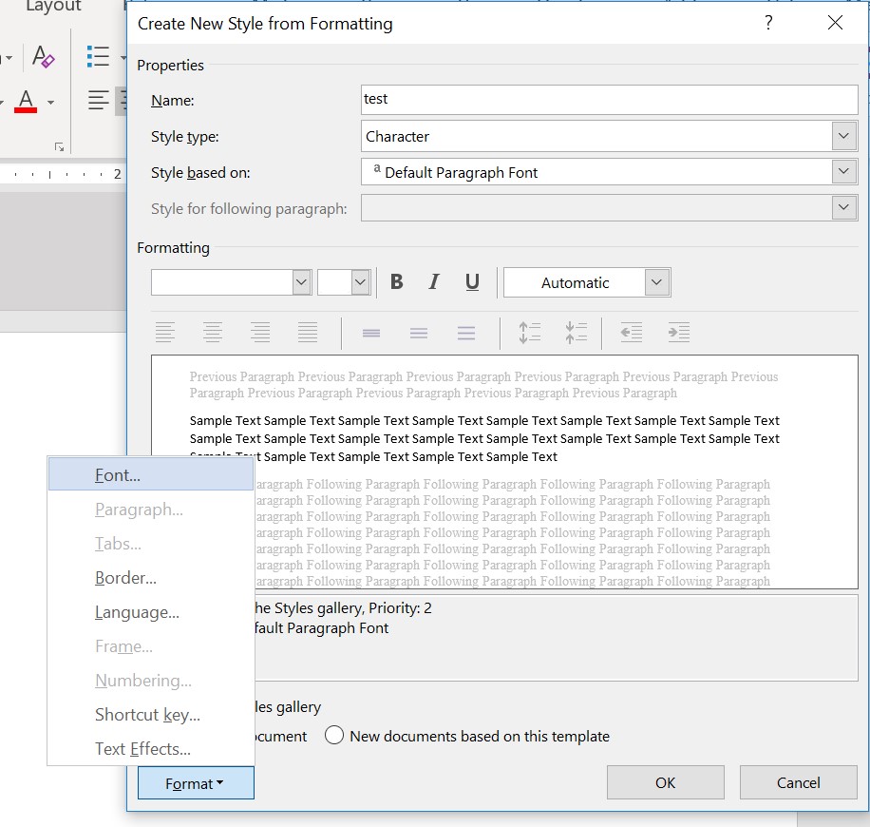Click the Frame... menu entry
Viewport: 870px width, 827px height.
tap(151, 646)
